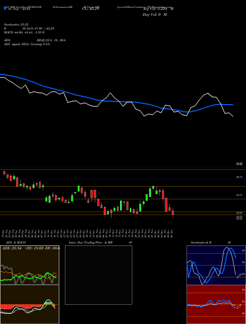Click the last red candlestick on the chart
Screen dimensions: 246x324
coord(173,213)
